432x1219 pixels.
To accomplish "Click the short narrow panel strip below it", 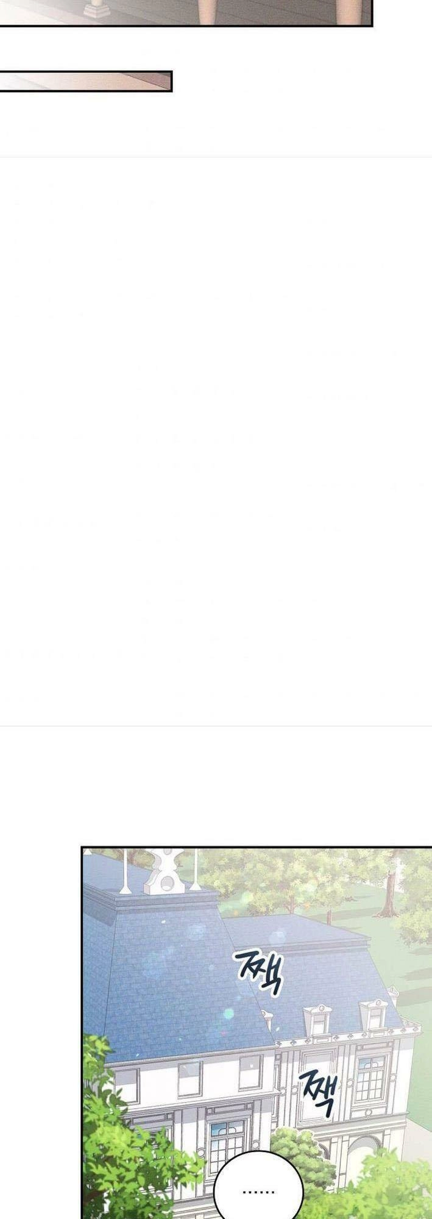I will (x=86, y=81).
